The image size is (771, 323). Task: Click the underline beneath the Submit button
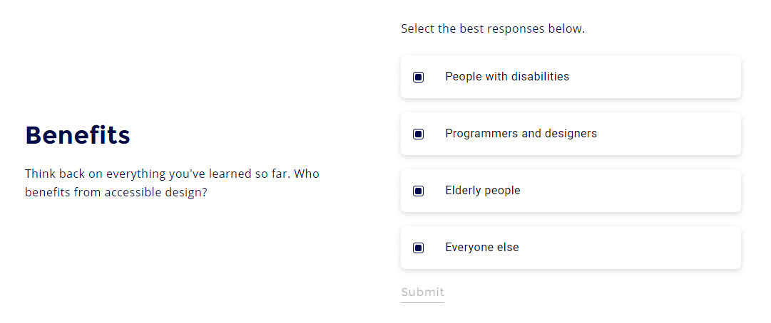[x=422, y=302]
